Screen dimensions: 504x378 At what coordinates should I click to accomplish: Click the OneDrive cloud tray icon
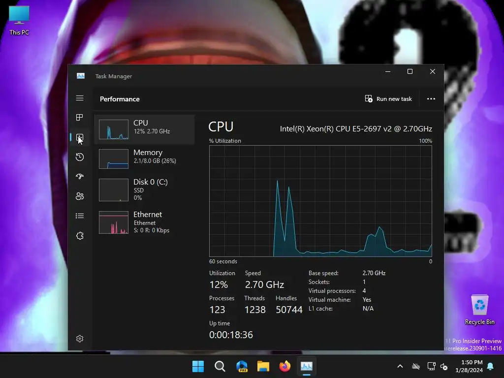click(416, 366)
